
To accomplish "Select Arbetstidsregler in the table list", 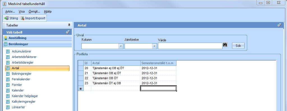I will click(x=23, y=62).
